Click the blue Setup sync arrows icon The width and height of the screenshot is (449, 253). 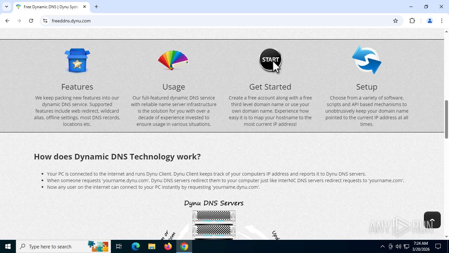coord(366,60)
